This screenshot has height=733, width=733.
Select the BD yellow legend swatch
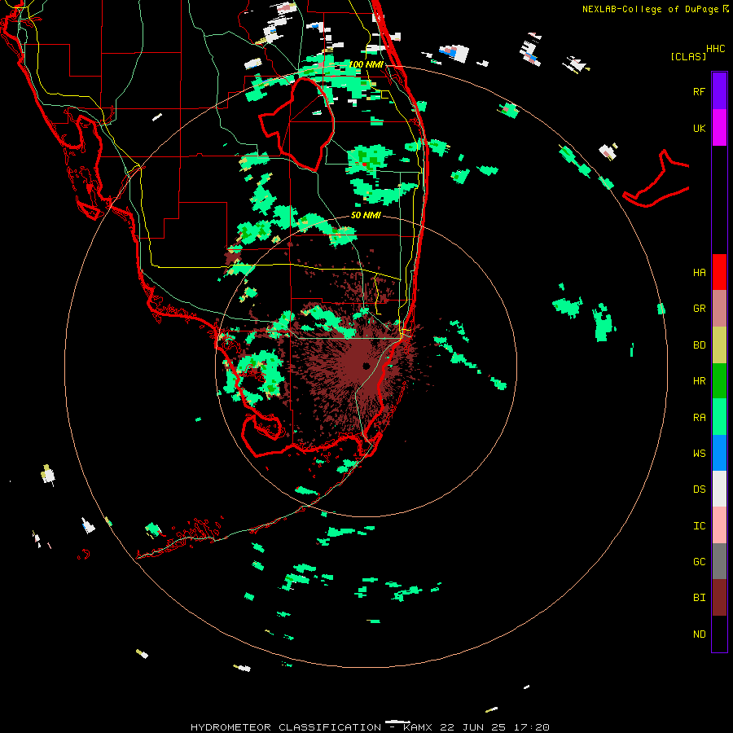[719, 345]
